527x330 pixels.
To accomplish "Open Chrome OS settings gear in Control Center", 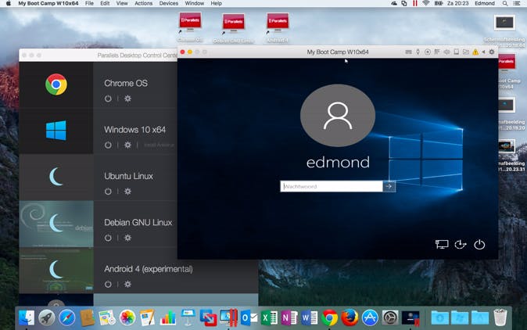I will click(x=127, y=99).
